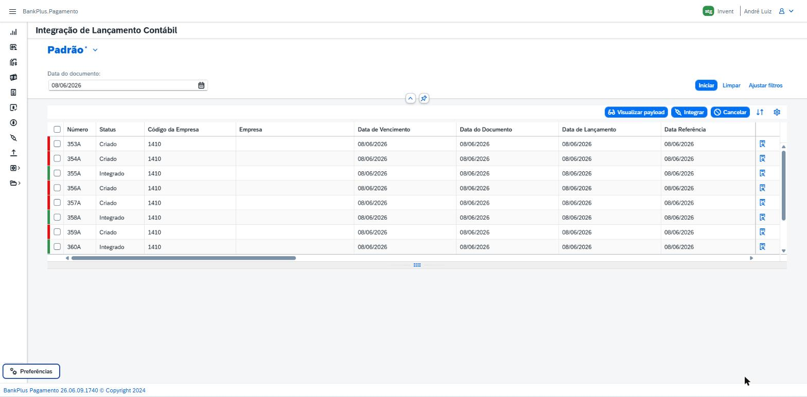Viewport: 807px width, 397px height.
Task: Open the plug connector sidebar icon
Action: (13, 138)
